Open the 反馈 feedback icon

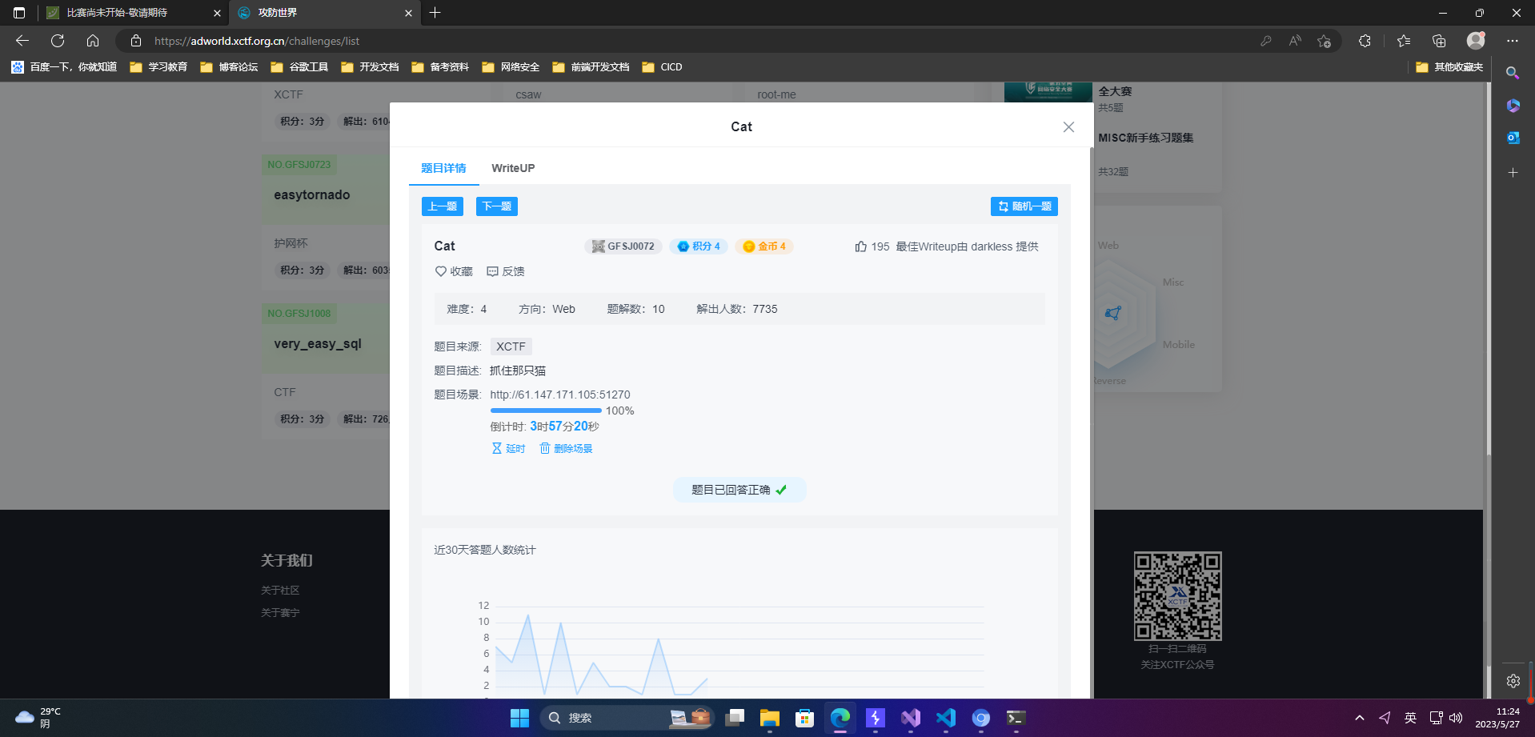[492, 271]
